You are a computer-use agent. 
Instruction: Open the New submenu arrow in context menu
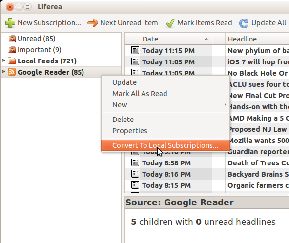click(225, 104)
